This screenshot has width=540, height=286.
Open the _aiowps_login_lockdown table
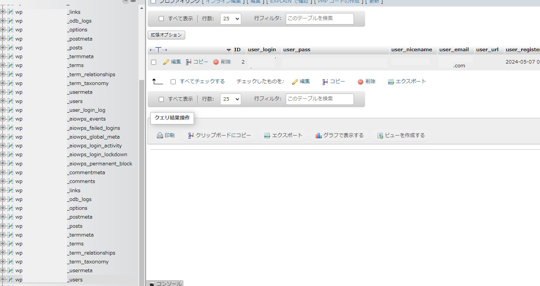click(x=71, y=155)
